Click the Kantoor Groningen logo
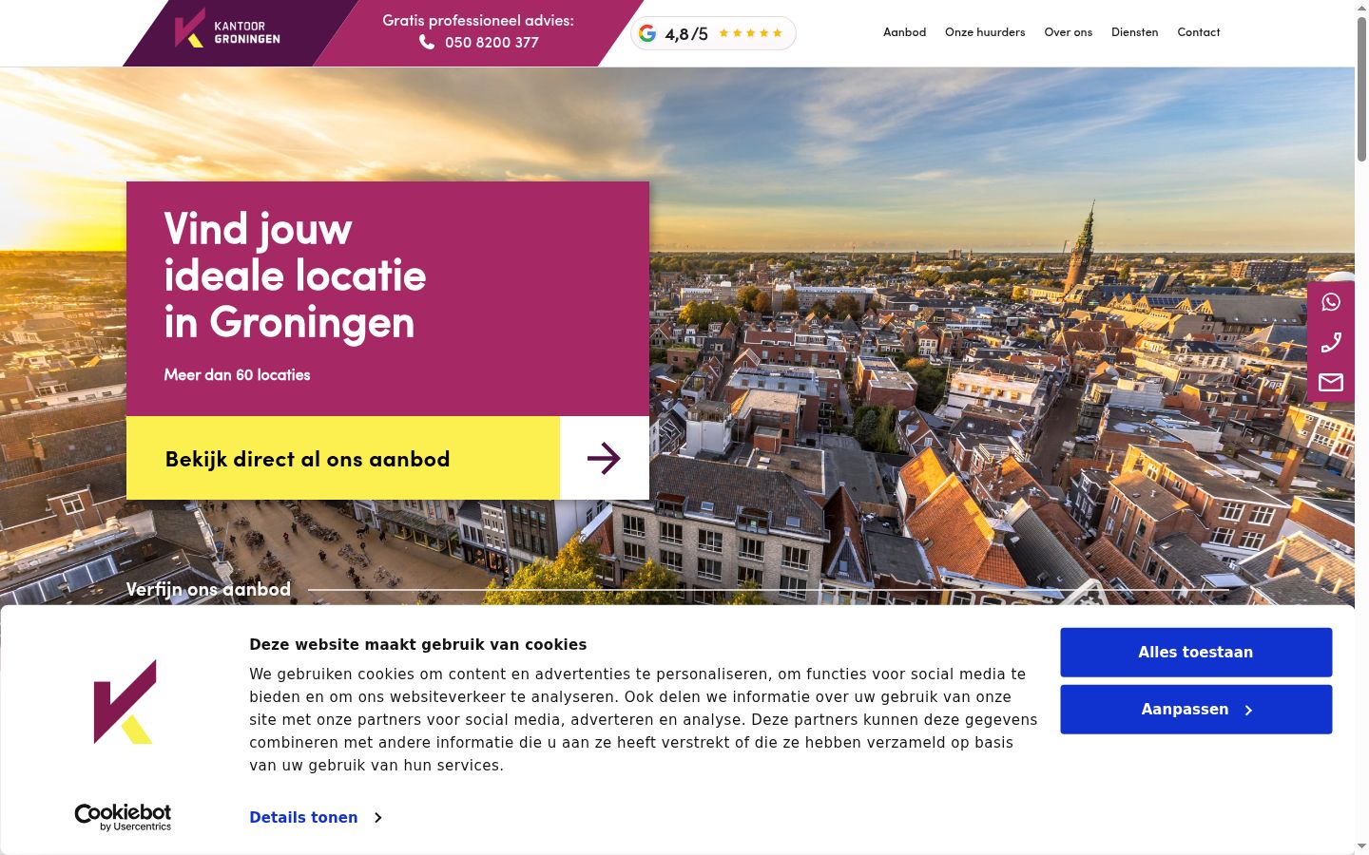 coord(228,30)
